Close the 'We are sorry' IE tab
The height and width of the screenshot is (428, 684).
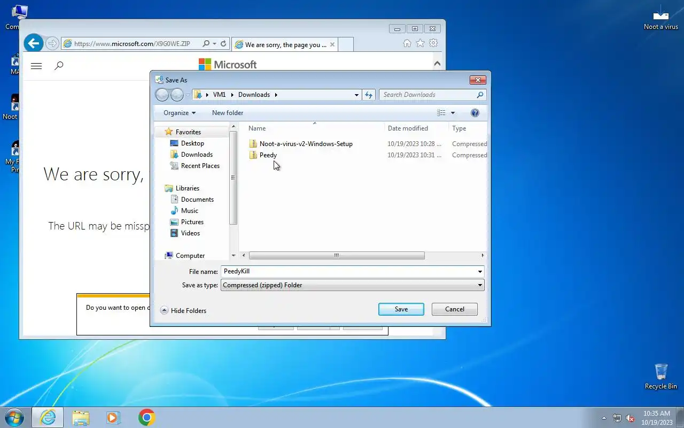click(x=332, y=44)
